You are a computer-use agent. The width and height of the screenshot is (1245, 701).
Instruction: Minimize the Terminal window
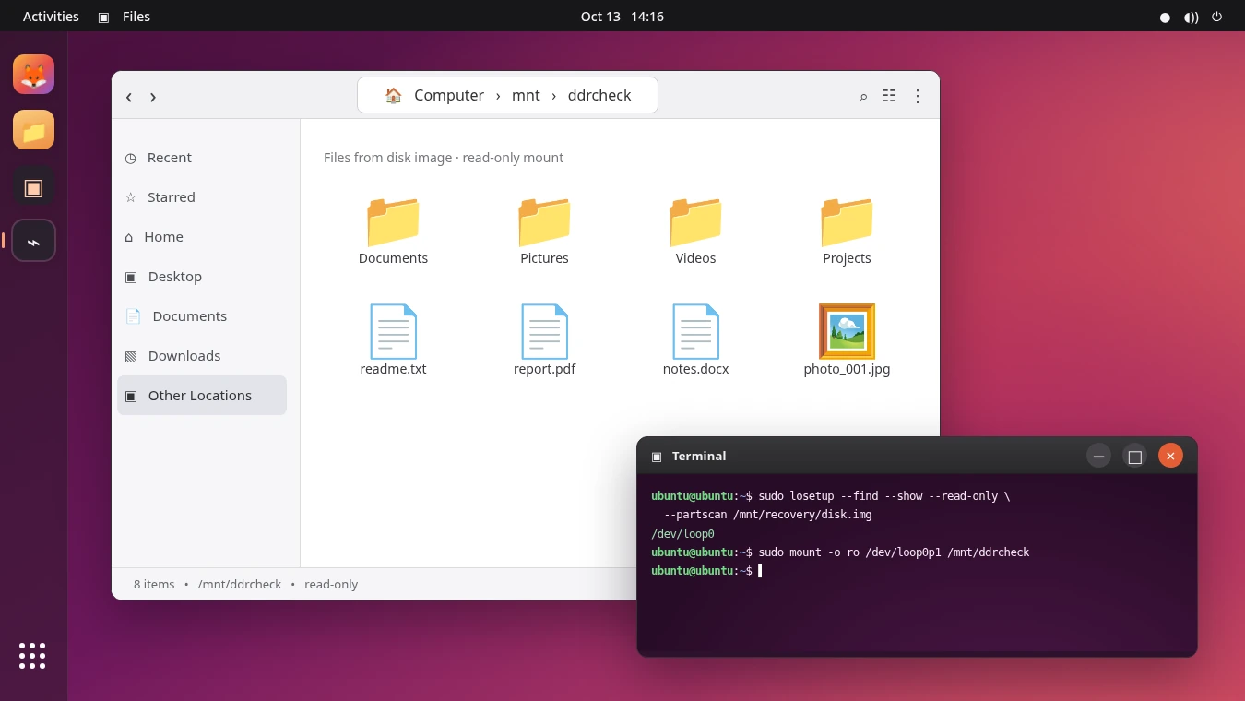1098,456
